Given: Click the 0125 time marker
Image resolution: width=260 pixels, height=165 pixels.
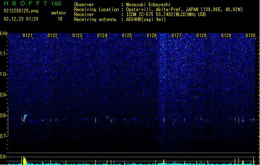Looking at the screenshot, I should coord(127,35).
